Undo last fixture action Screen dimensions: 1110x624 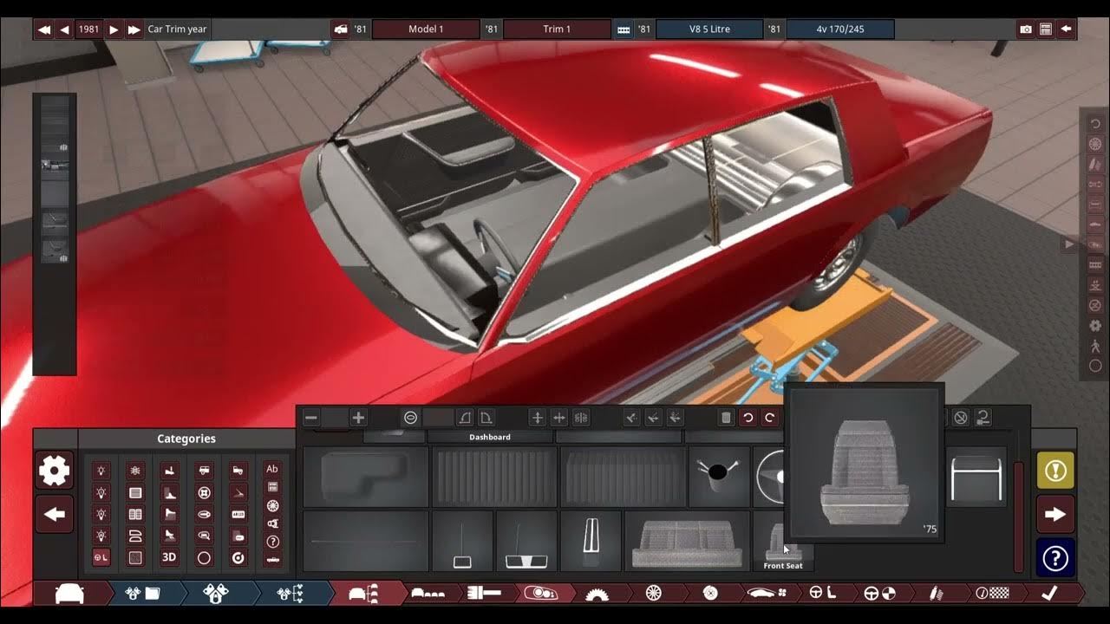click(748, 418)
